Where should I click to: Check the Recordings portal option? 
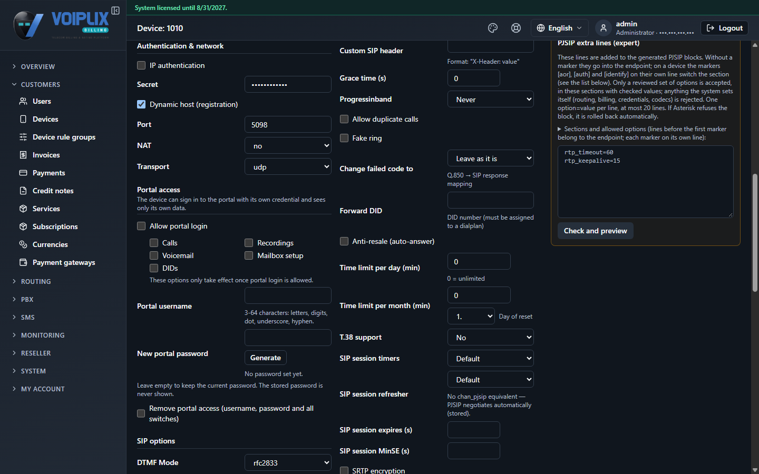[x=249, y=243]
